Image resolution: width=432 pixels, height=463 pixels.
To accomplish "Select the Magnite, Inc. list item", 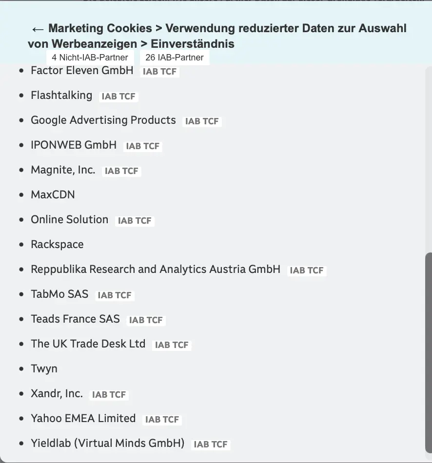I will (63, 170).
